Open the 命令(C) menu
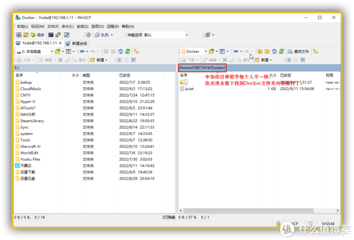The width and height of the screenshot is (354, 240). (x=68, y=27)
